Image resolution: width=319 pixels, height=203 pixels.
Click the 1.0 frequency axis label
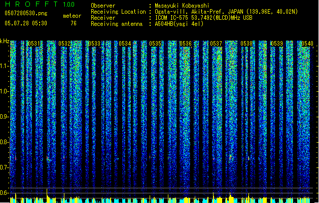coord(5,91)
